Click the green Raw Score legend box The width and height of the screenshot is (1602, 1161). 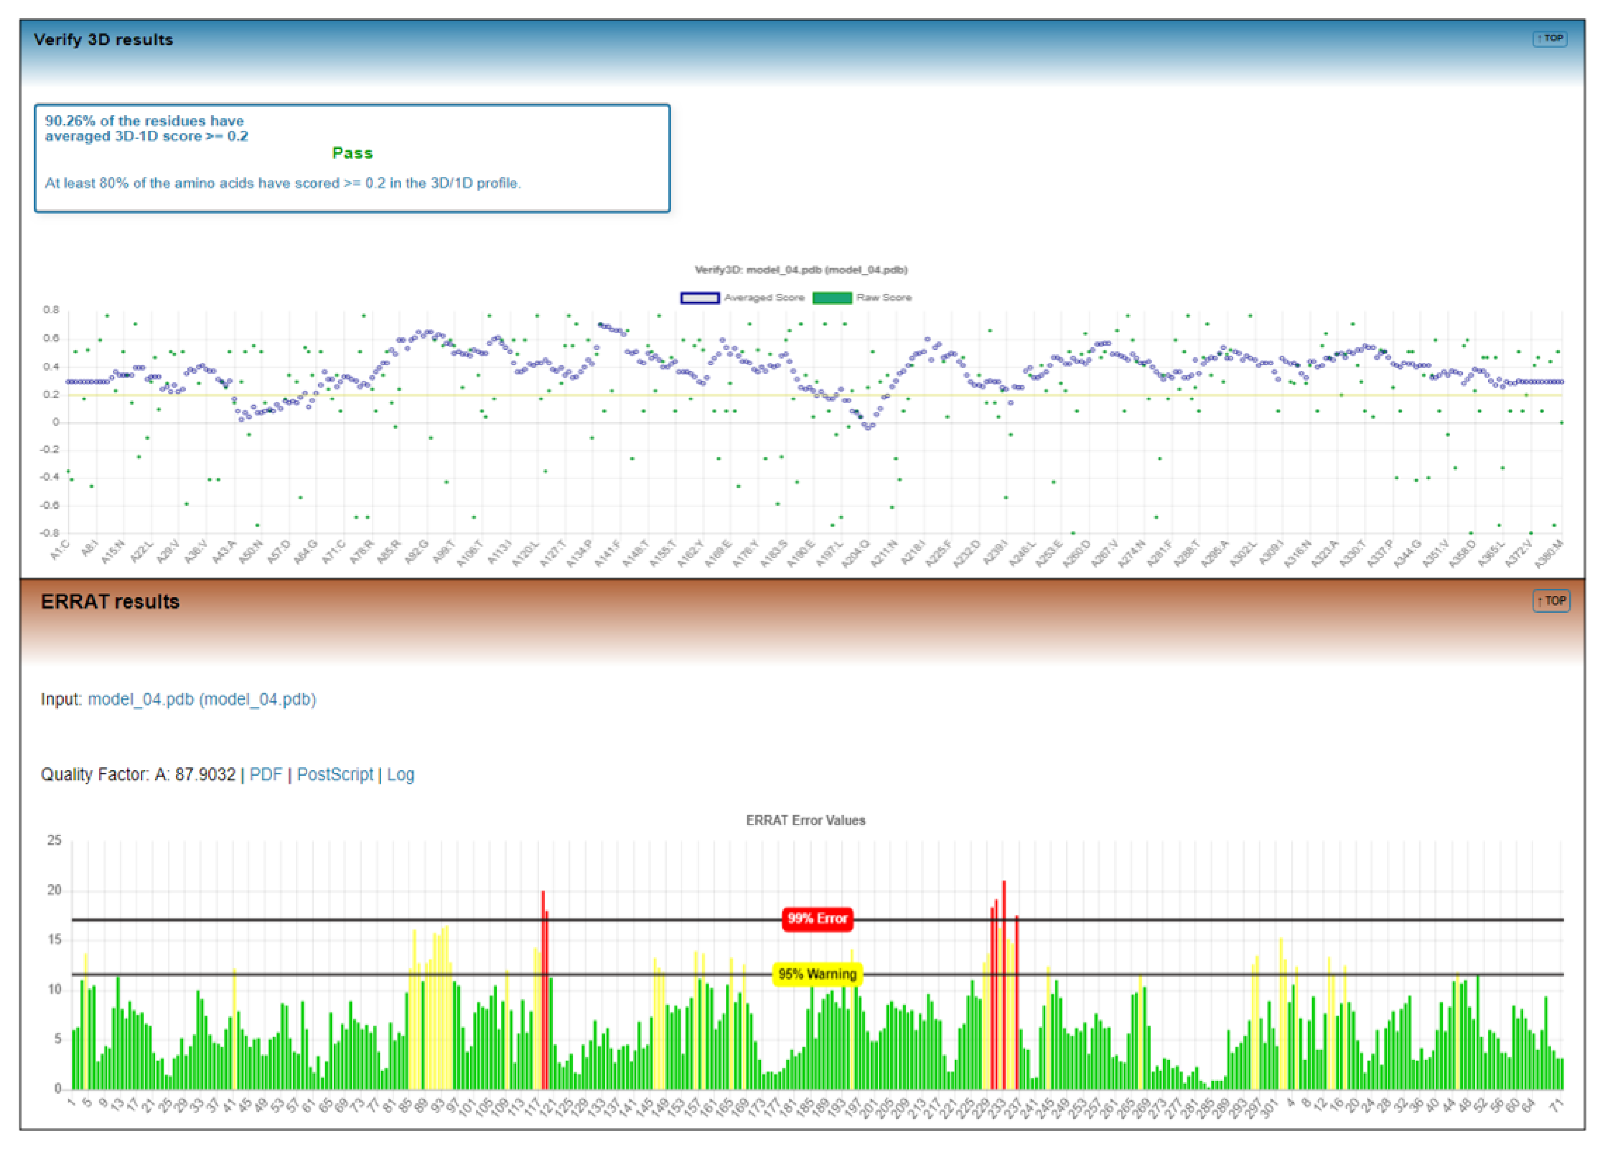[x=831, y=298]
